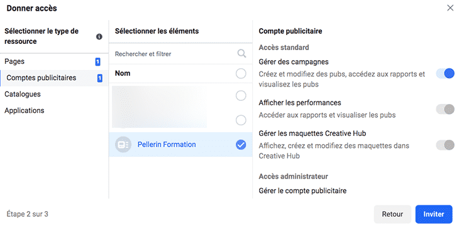
Task: Click the Pages count badge
Action: [97, 62]
